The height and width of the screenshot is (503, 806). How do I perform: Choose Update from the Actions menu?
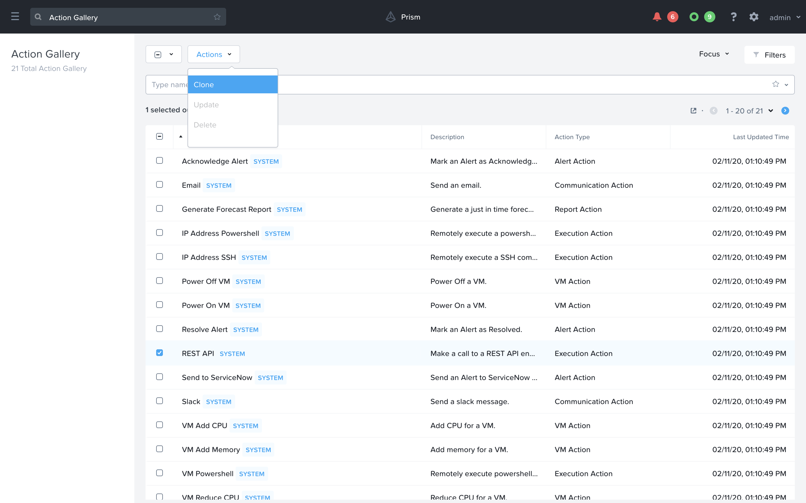point(233,105)
